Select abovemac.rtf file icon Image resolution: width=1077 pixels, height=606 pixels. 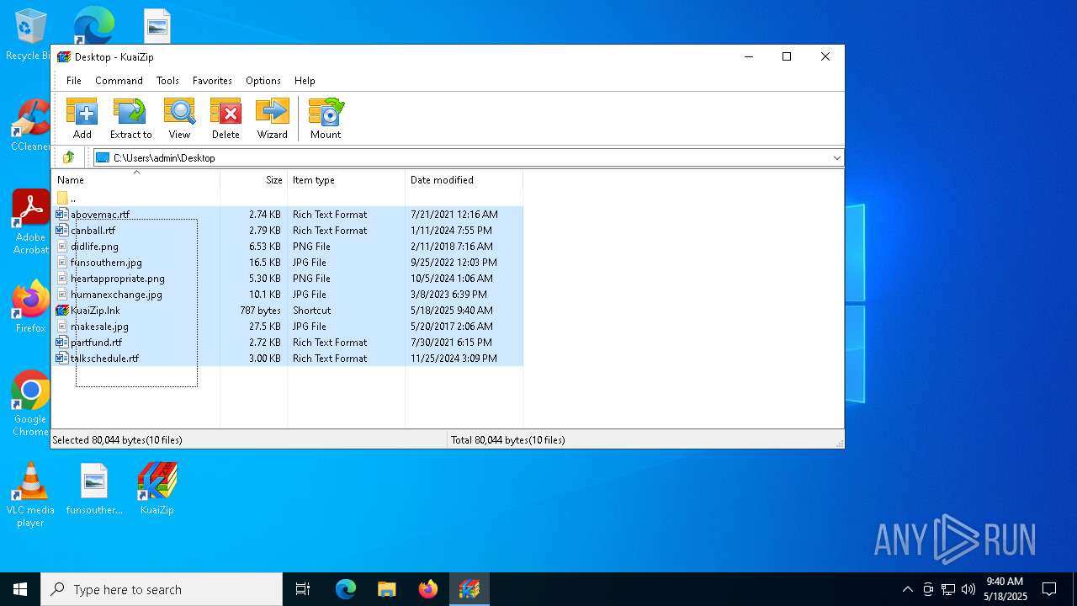tap(61, 215)
